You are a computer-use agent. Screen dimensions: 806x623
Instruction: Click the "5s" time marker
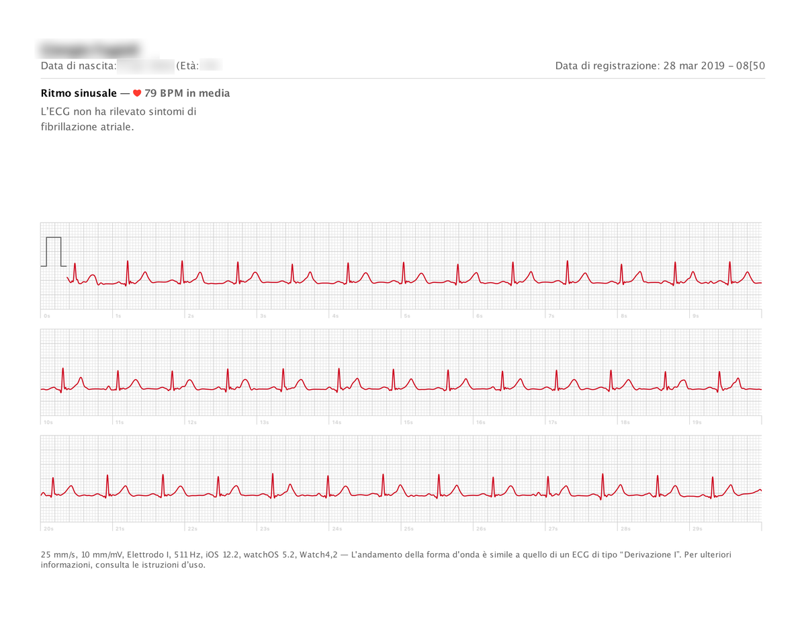point(407,316)
